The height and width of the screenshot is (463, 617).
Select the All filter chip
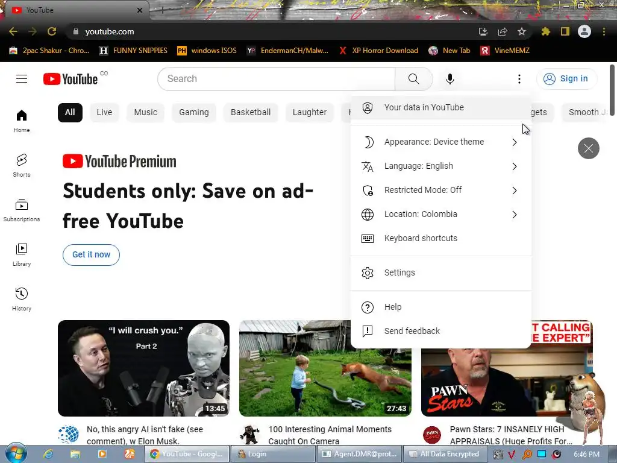tap(70, 113)
